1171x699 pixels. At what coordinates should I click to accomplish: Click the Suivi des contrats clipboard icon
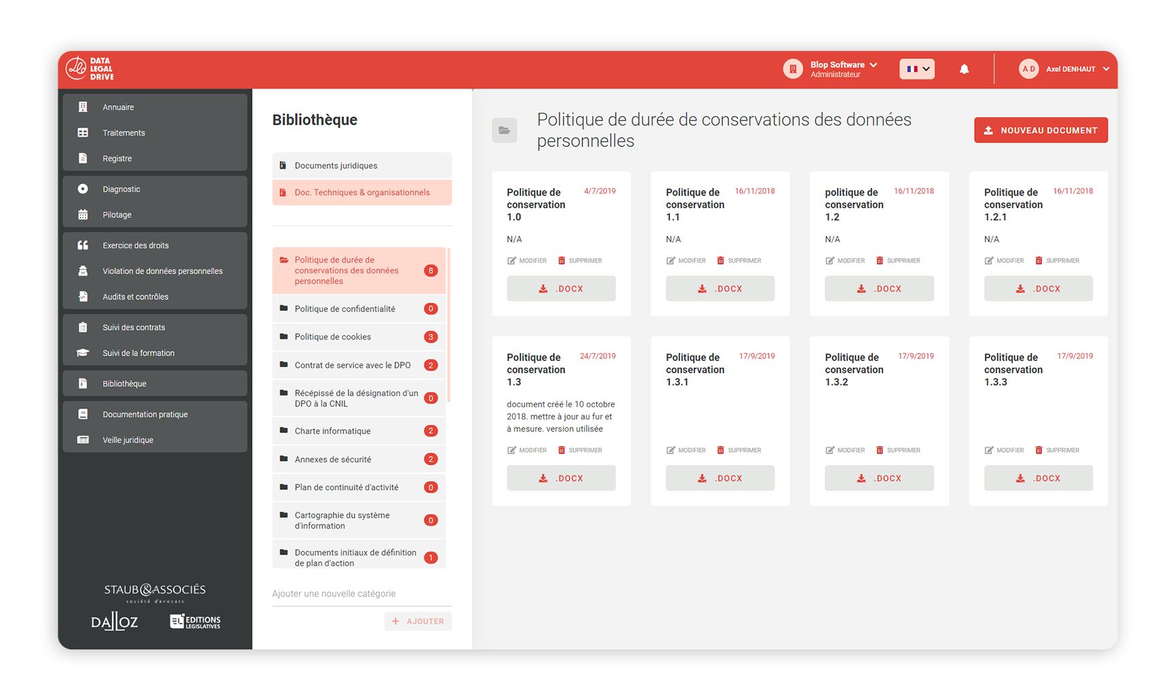[x=83, y=327]
